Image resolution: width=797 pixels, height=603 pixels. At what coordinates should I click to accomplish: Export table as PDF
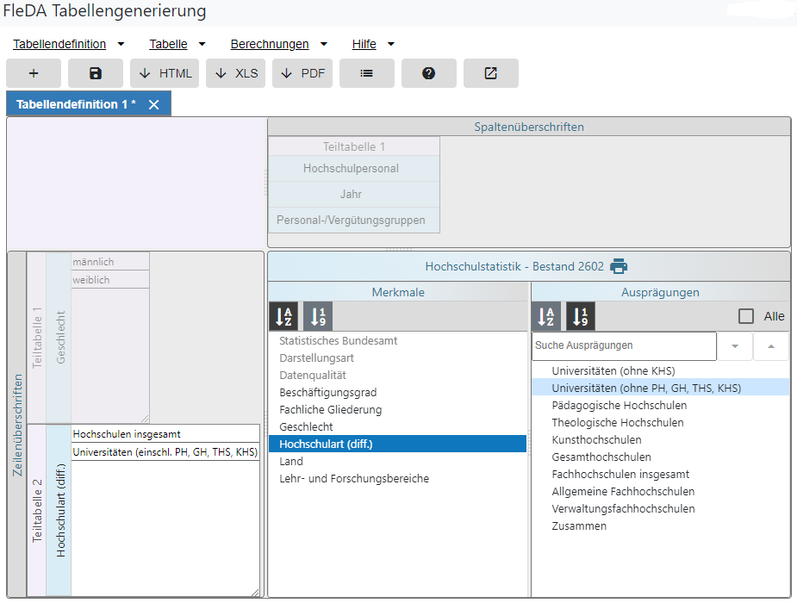pyautogui.click(x=302, y=73)
